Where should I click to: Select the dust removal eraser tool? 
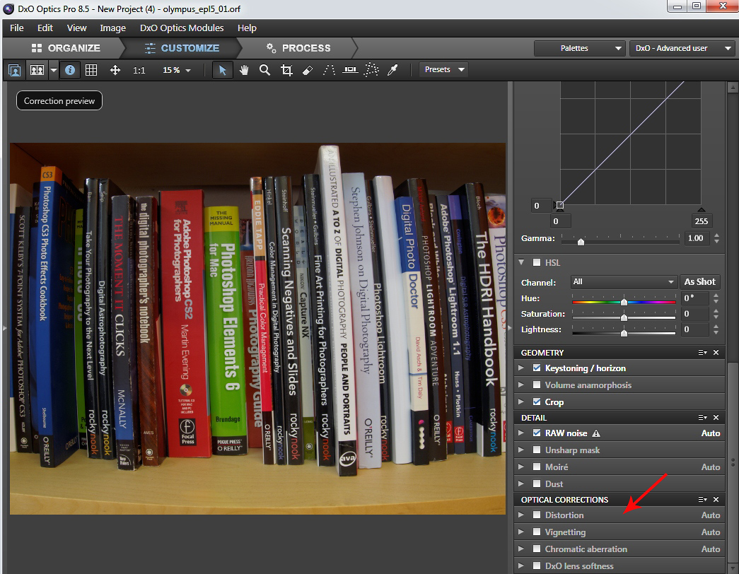[x=307, y=70]
